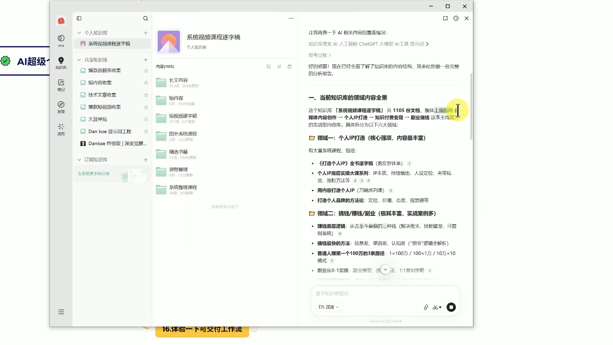Click the knowledge base cover thumbnail
613x345 pixels.
coord(169,42)
